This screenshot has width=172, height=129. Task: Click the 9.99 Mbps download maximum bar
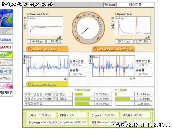84,99
